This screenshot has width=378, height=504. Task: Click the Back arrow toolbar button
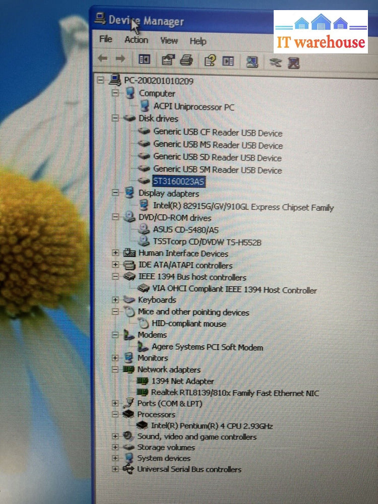[103, 59]
